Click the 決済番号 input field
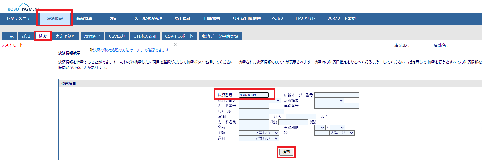 pos(254,95)
